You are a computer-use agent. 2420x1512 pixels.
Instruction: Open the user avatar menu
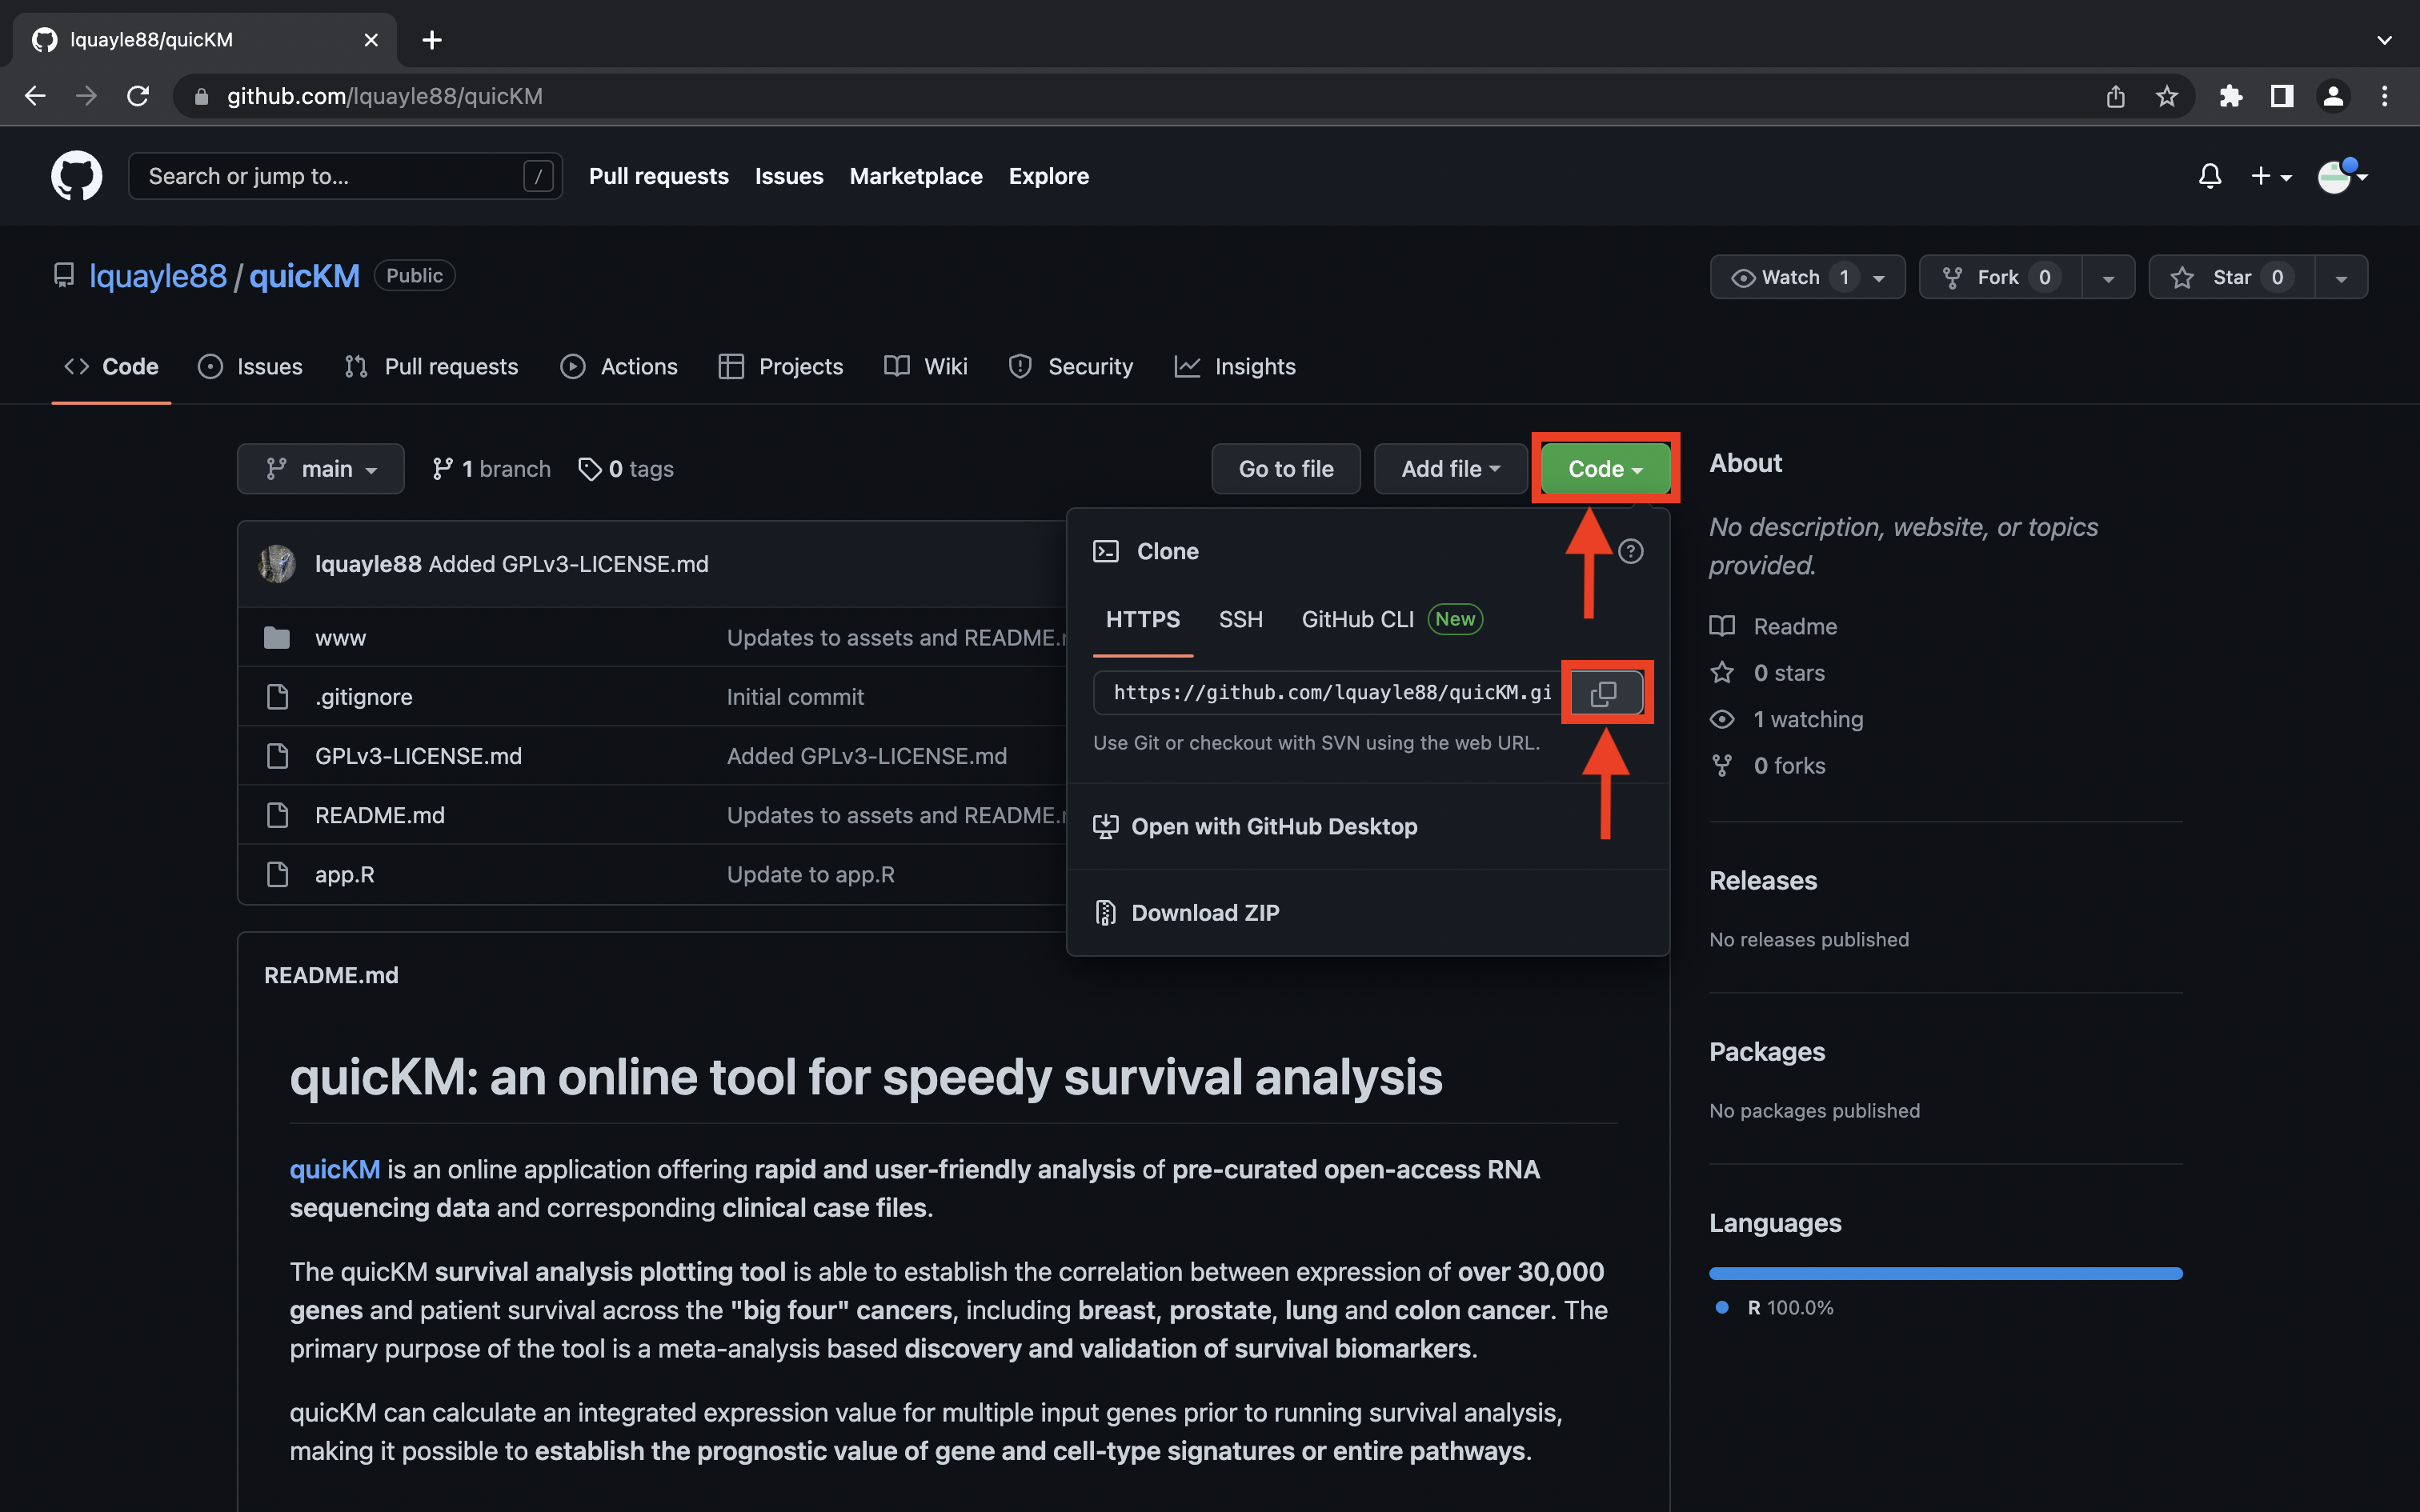[2342, 176]
